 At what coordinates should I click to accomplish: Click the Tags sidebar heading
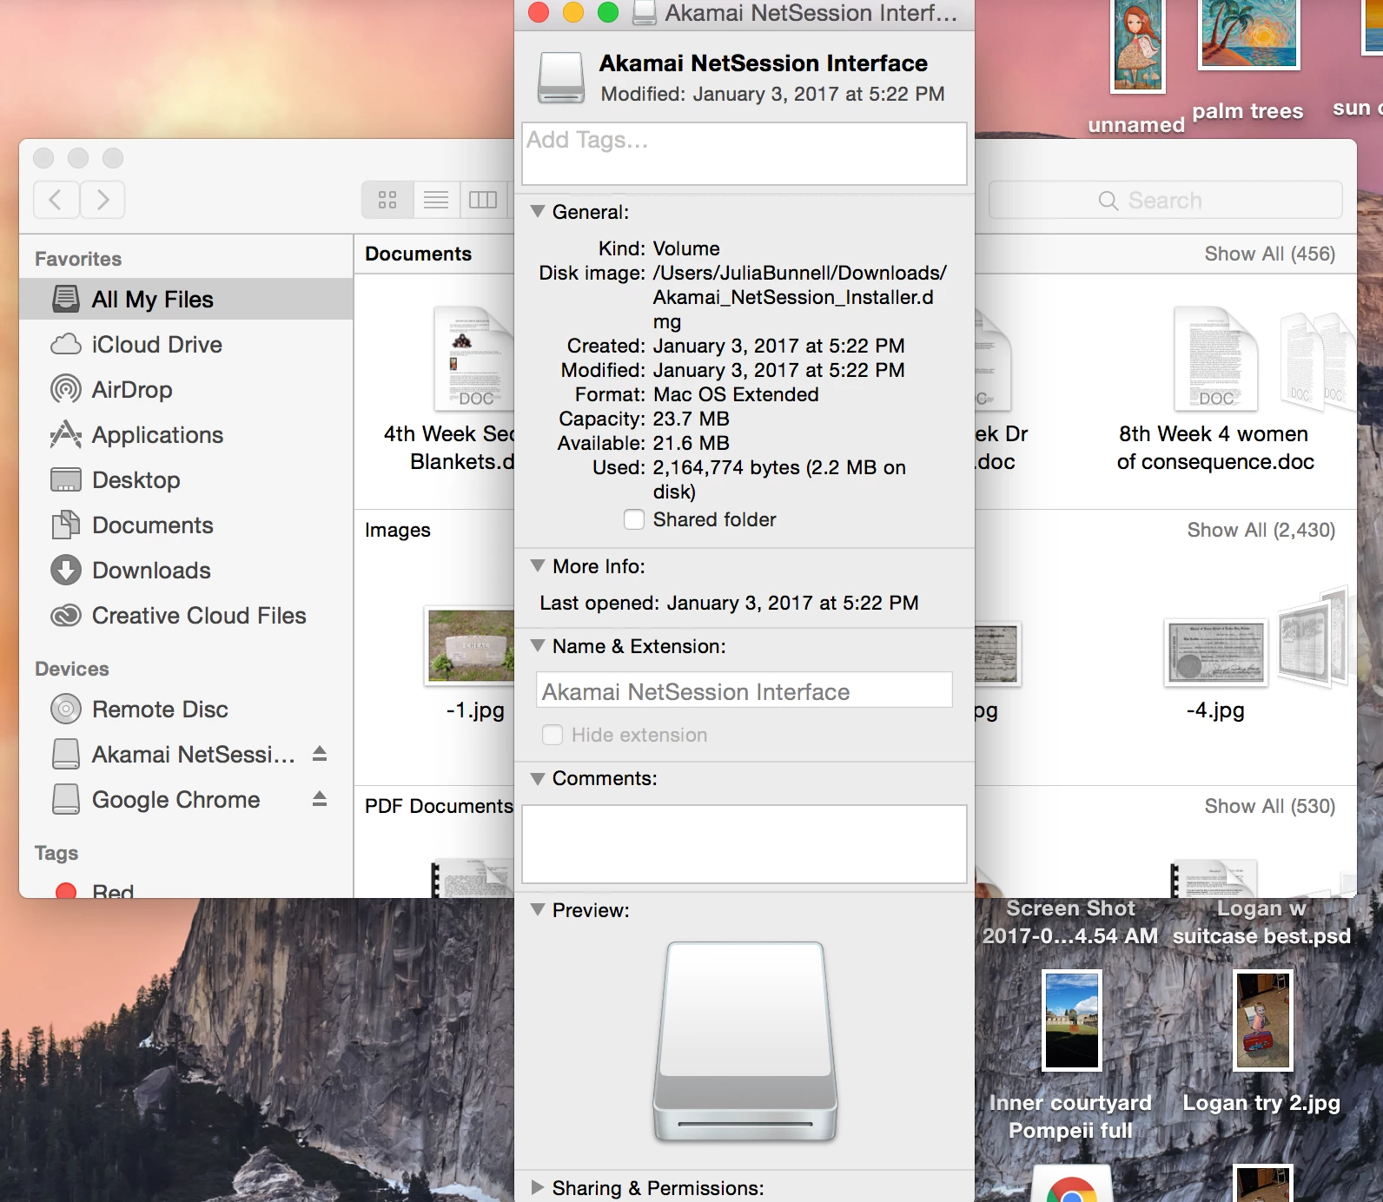click(x=56, y=853)
